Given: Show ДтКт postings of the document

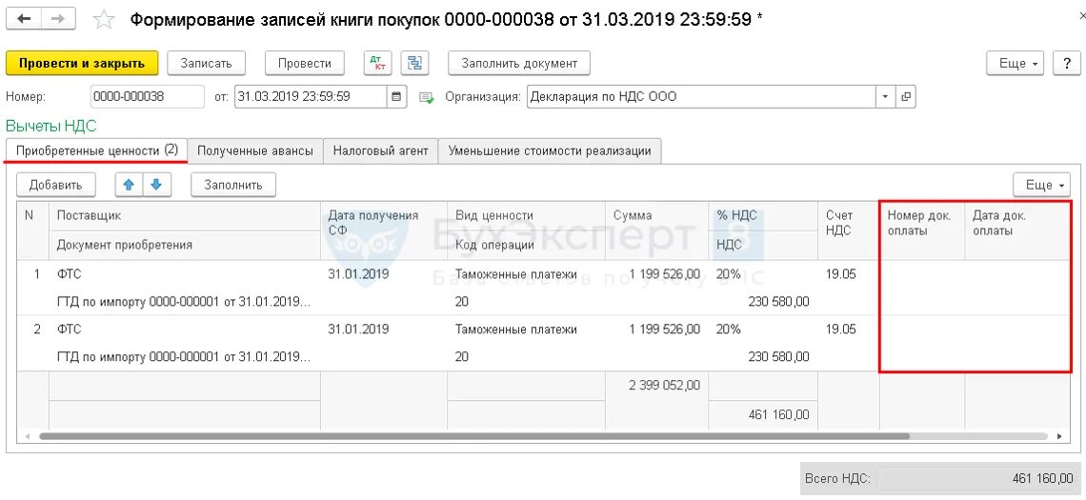Looking at the screenshot, I should pos(378,63).
